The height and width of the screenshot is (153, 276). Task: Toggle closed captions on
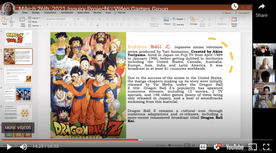pos(203,147)
